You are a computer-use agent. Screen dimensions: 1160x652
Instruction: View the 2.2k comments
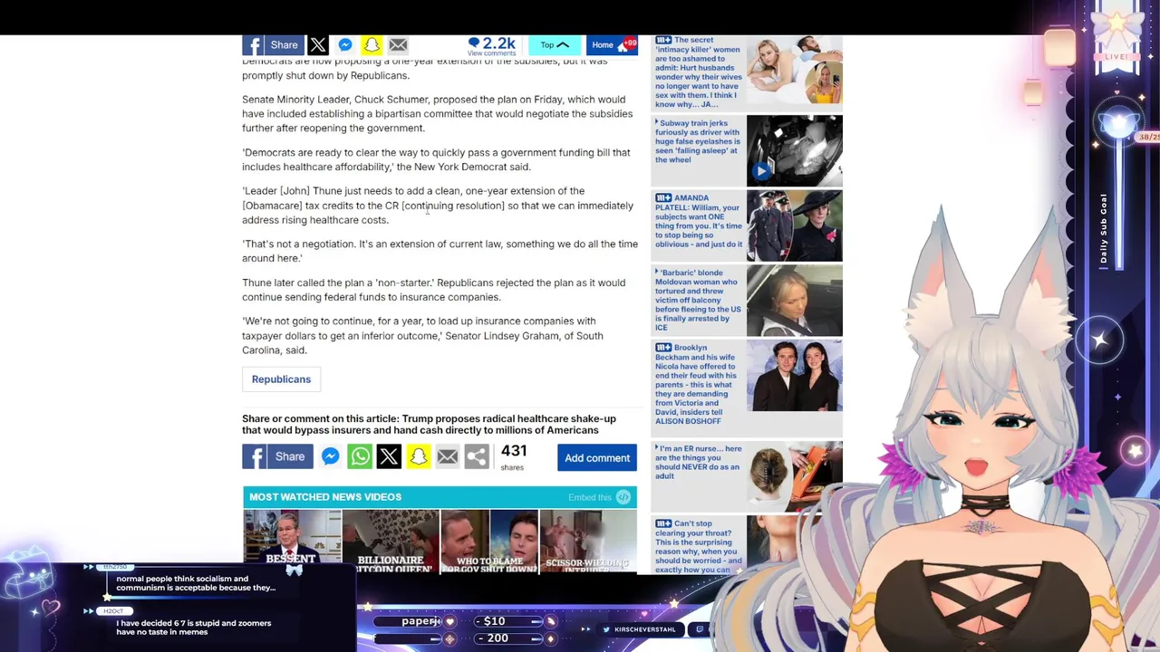coord(491,46)
